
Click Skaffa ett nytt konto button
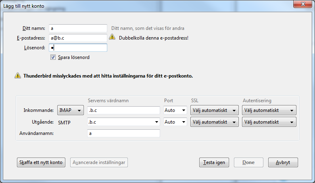pos(41,162)
